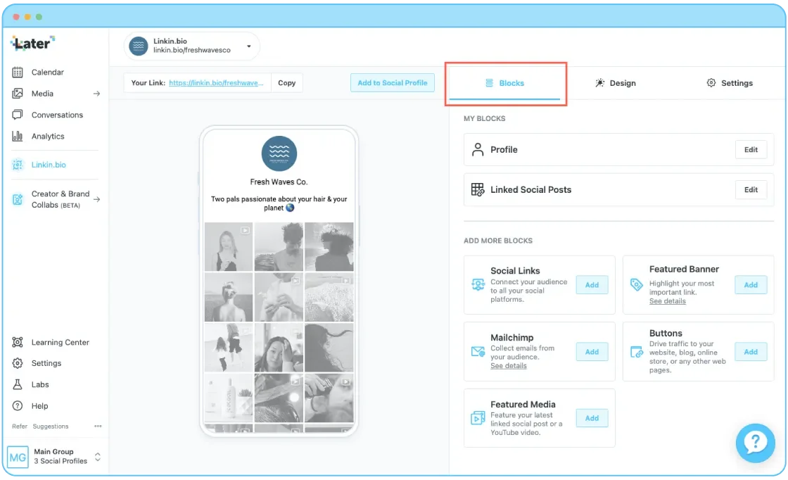The image size is (788, 480).
Task: Open the Settings tab
Action: tap(730, 83)
